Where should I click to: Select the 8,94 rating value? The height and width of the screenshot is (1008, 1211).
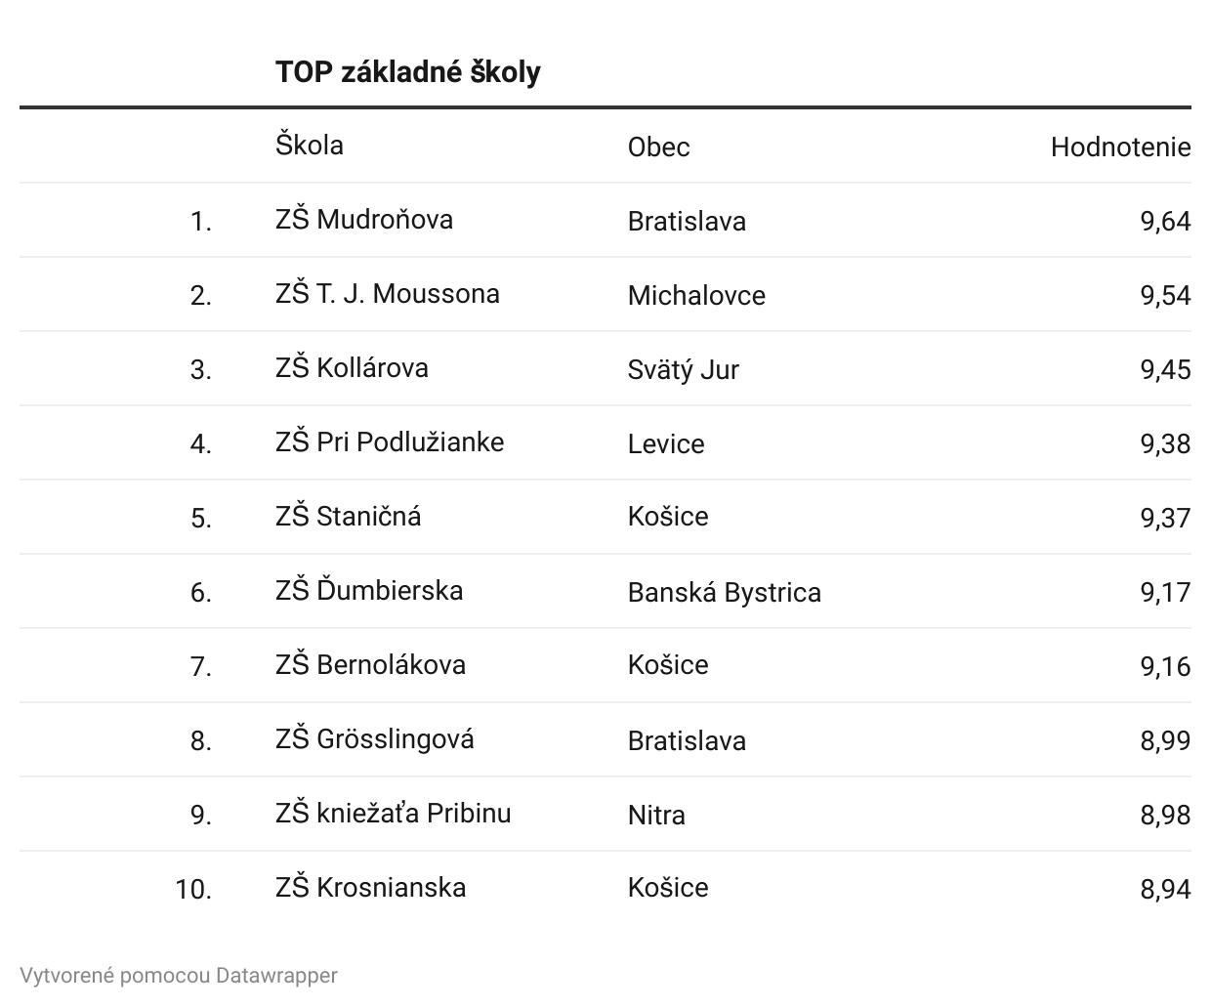pyautogui.click(x=1165, y=889)
